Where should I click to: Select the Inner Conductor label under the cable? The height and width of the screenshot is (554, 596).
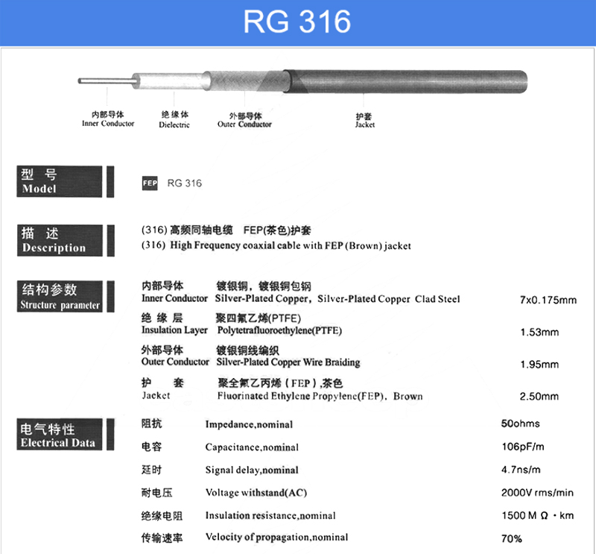tap(108, 119)
